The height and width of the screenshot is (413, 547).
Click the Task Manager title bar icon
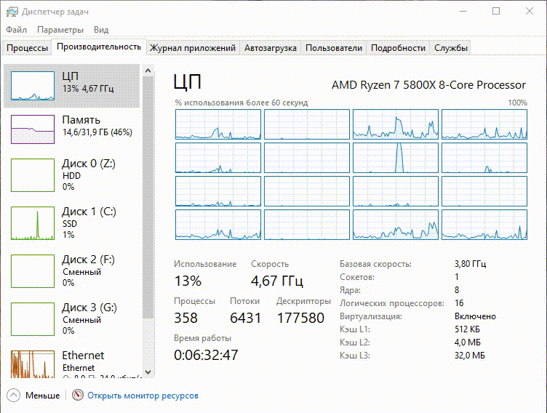(x=12, y=12)
